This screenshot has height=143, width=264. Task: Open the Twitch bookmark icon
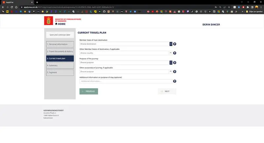(188, 12)
